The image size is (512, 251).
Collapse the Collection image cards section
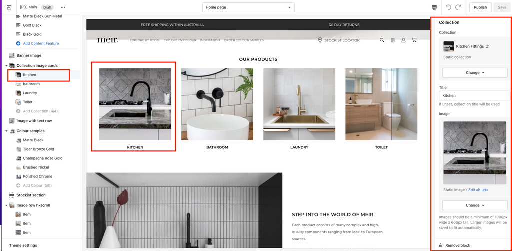pyautogui.click(x=7, y=66)
